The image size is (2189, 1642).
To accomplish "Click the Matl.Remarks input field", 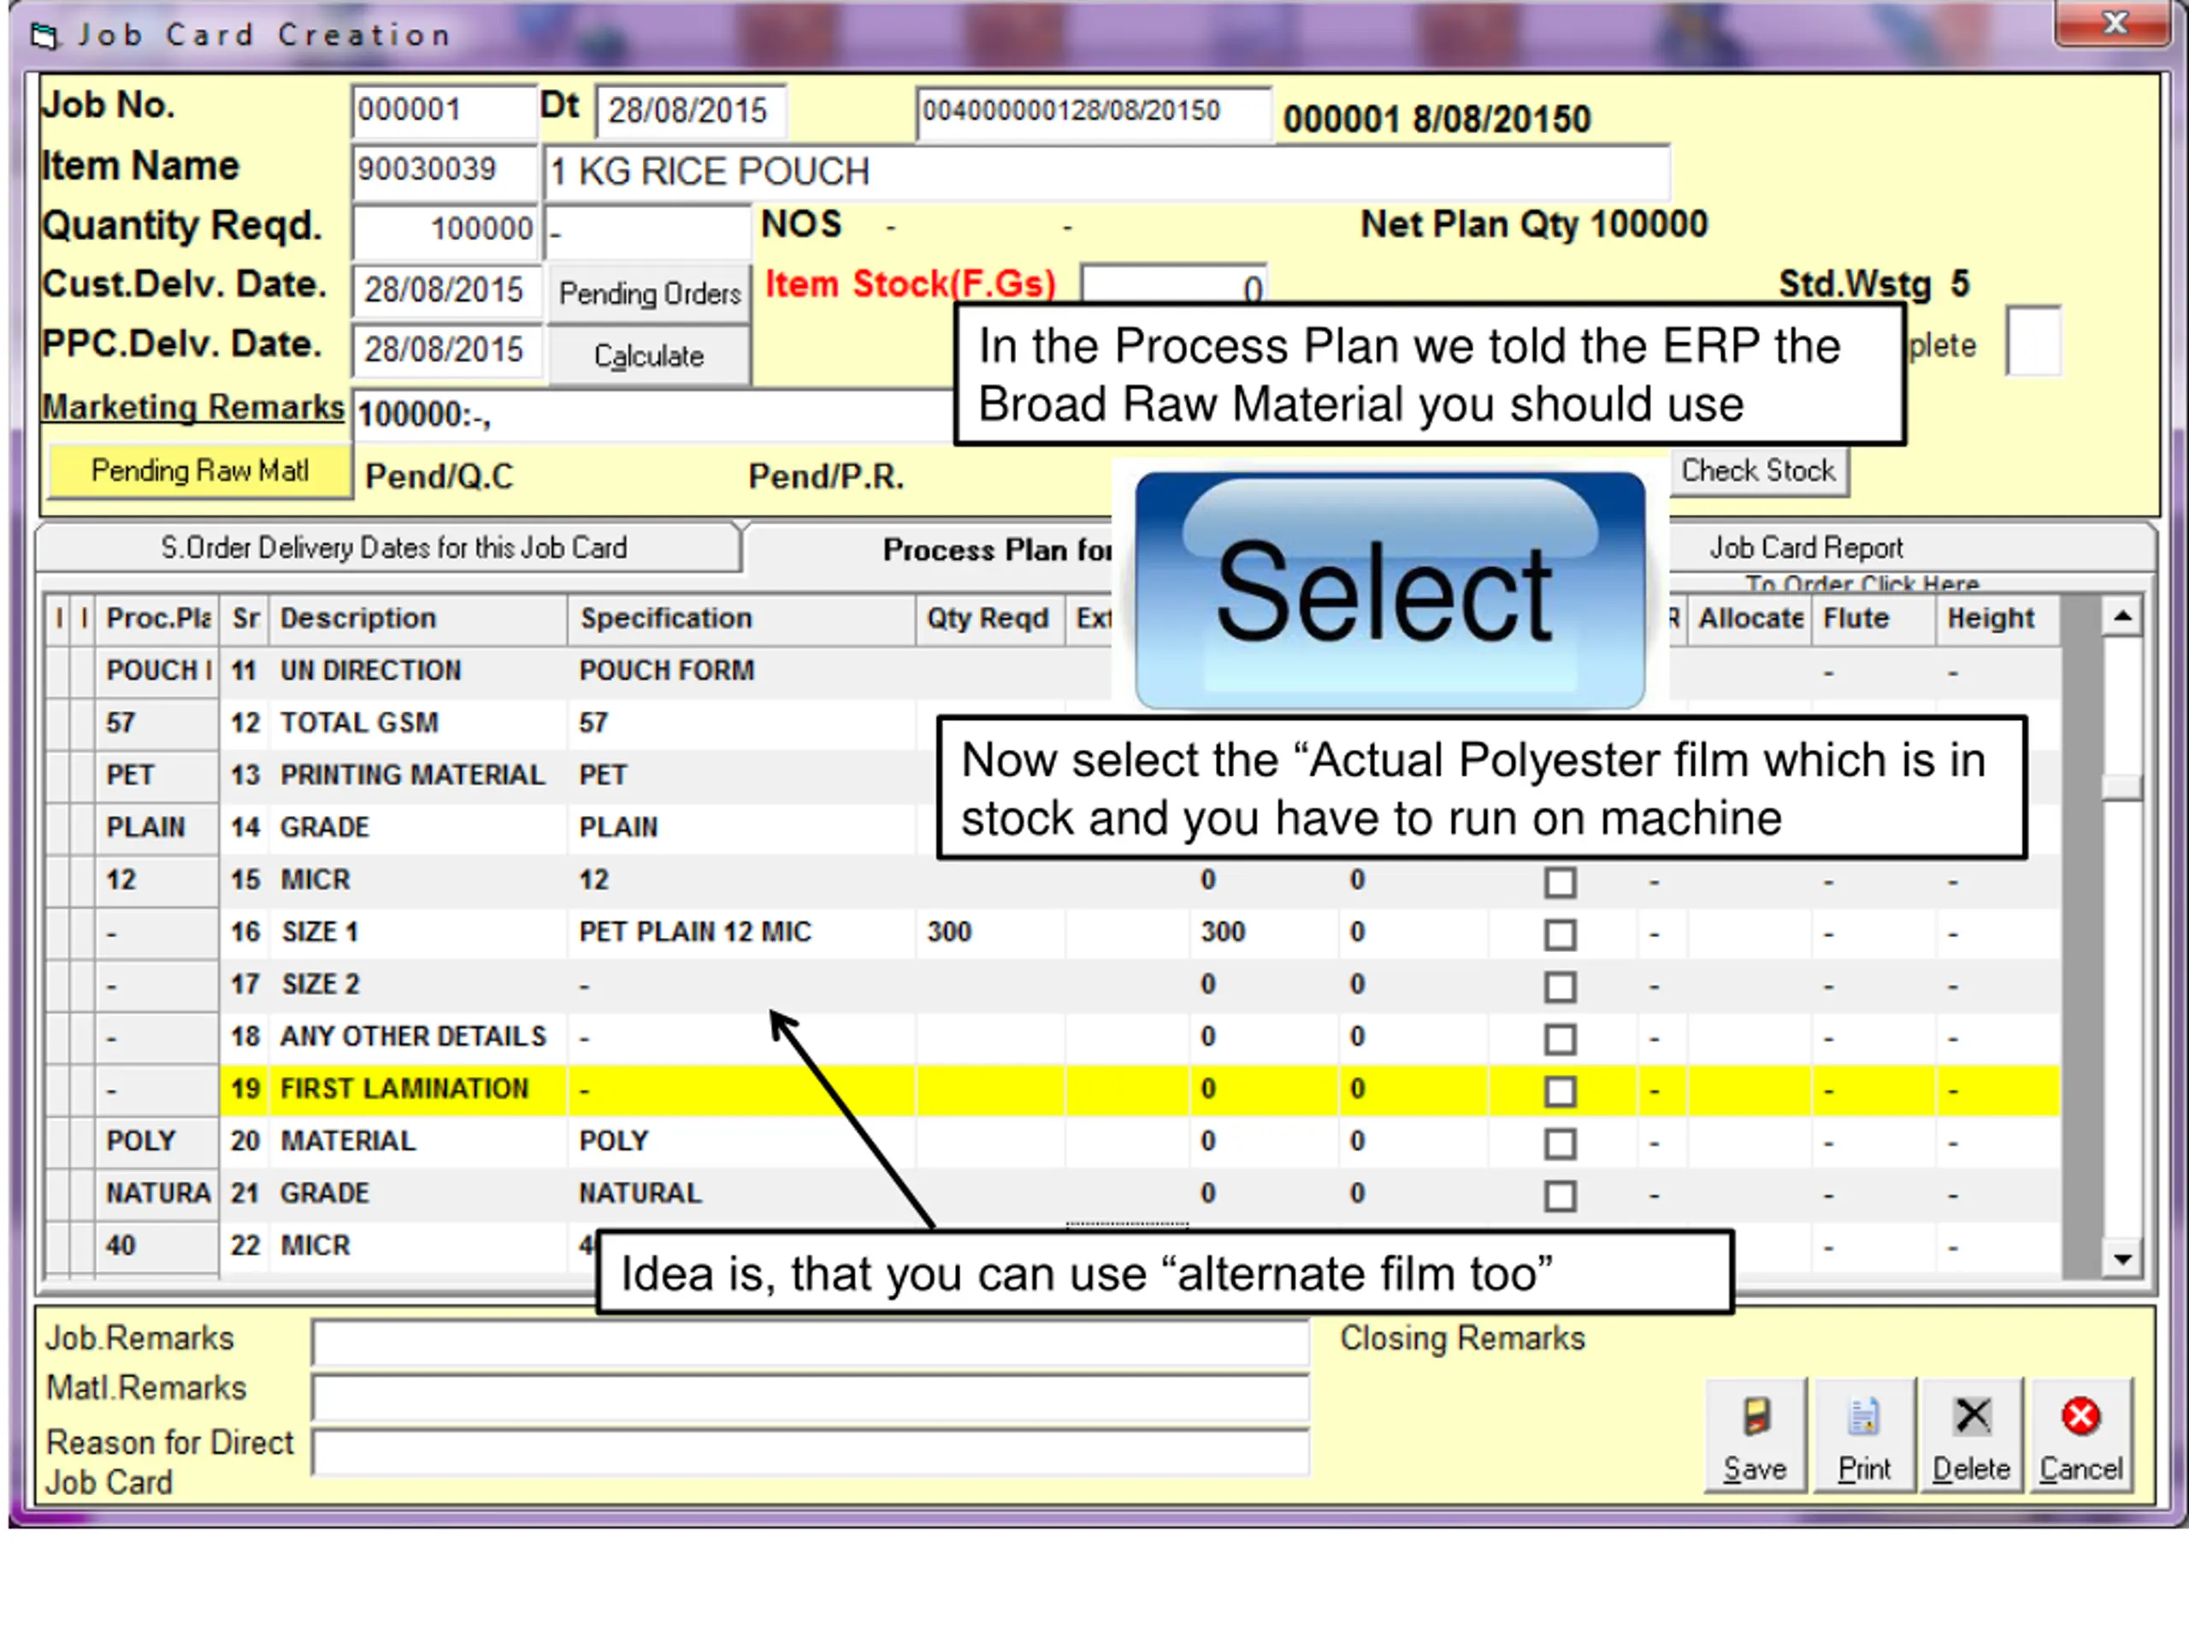I will click(811, 1397).
